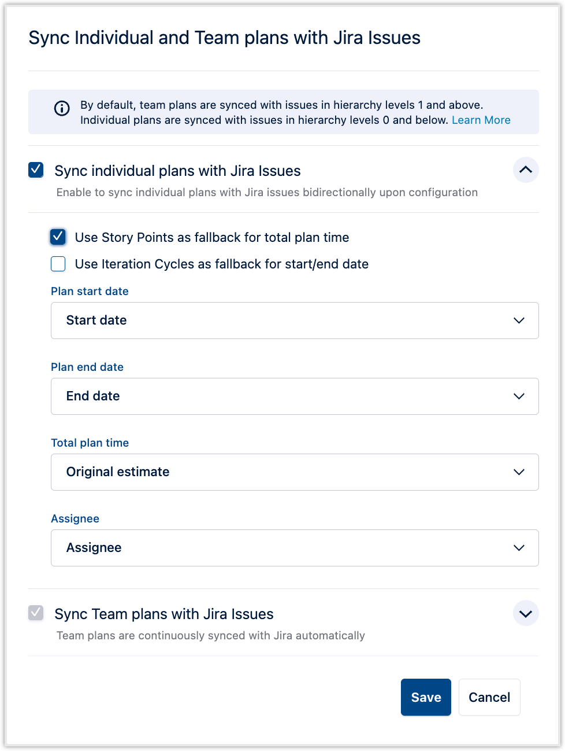Uncheck Sync individual plans with Jira Issues
The image size is (565, 751).
(36, 170)
